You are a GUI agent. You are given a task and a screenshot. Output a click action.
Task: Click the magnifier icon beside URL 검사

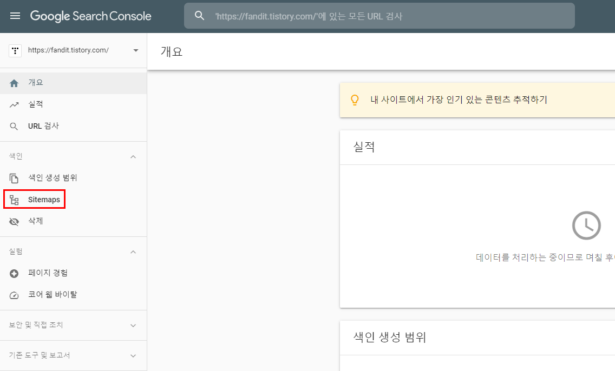[14, 127]
